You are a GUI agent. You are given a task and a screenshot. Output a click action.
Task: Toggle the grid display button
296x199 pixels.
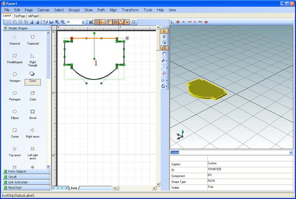pyautogui.click(x=97, y=22)
